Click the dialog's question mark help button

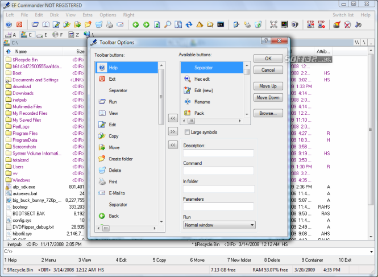coord(266,40)
